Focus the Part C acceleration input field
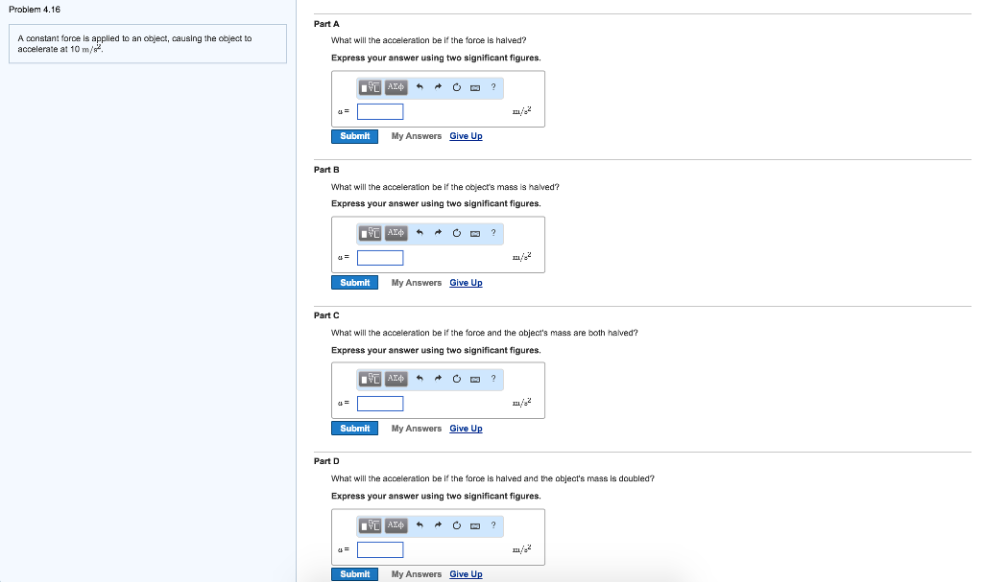The width and height of the screenshot is (983, 582). click(380, 404)
